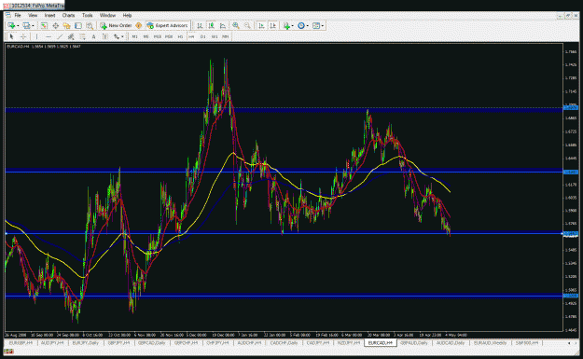This screenshot has height=359, width=583.
Task: Set timeframe to W1
Action: tap(215, 36)
